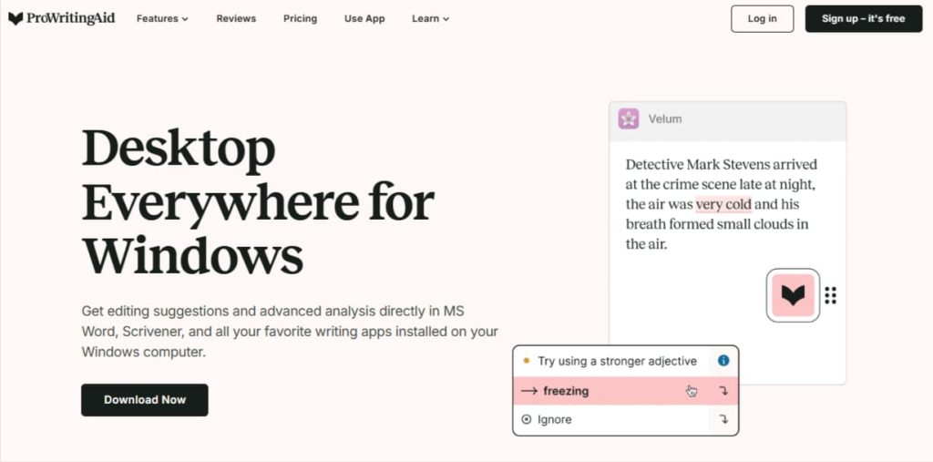The height and width of the screenshot is (462, 933).
Task: Click the Download Now button
Action: [145, 399]
